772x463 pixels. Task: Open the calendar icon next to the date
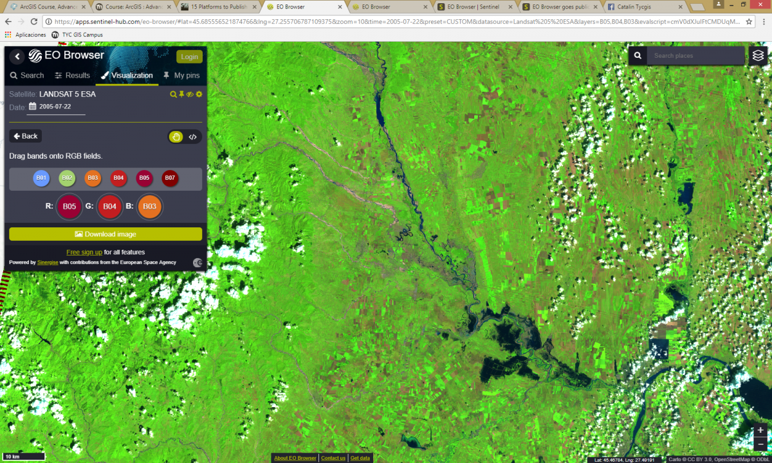[32, 106]
